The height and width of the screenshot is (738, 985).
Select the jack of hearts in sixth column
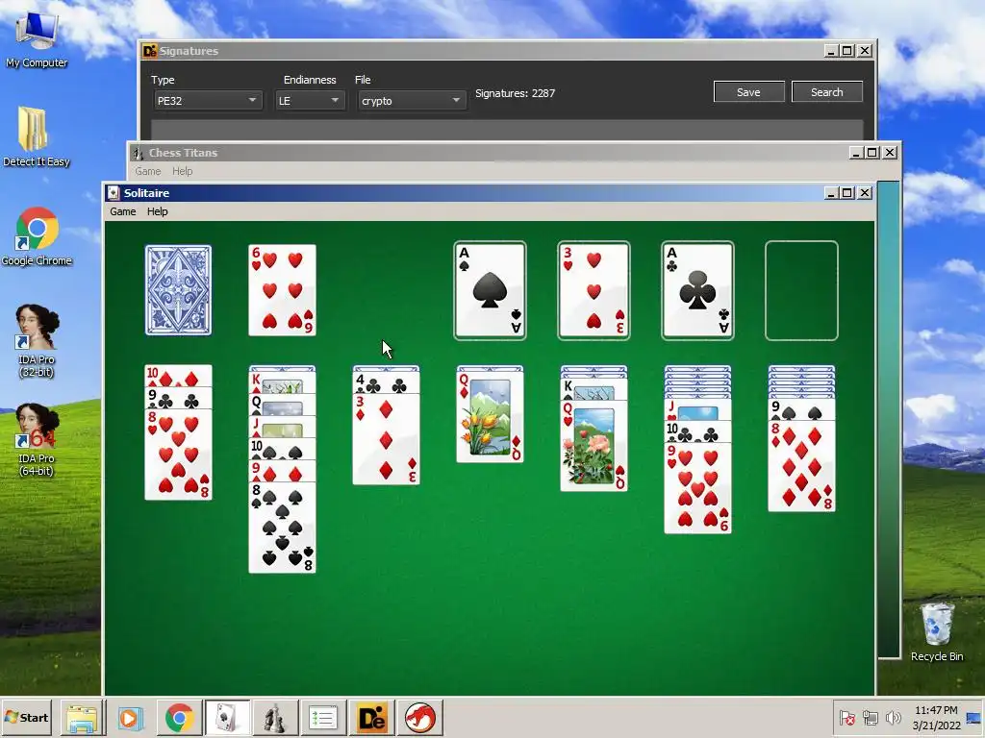tap(697, 409)
